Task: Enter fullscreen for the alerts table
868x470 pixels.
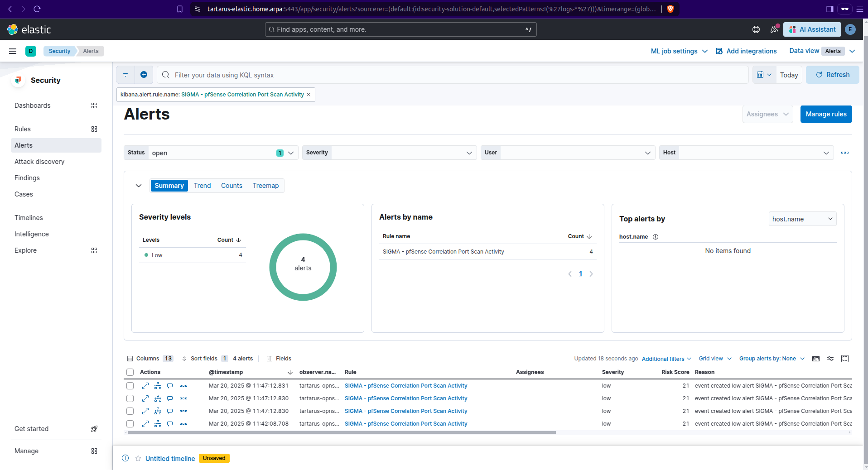Action: click(845, 359)
